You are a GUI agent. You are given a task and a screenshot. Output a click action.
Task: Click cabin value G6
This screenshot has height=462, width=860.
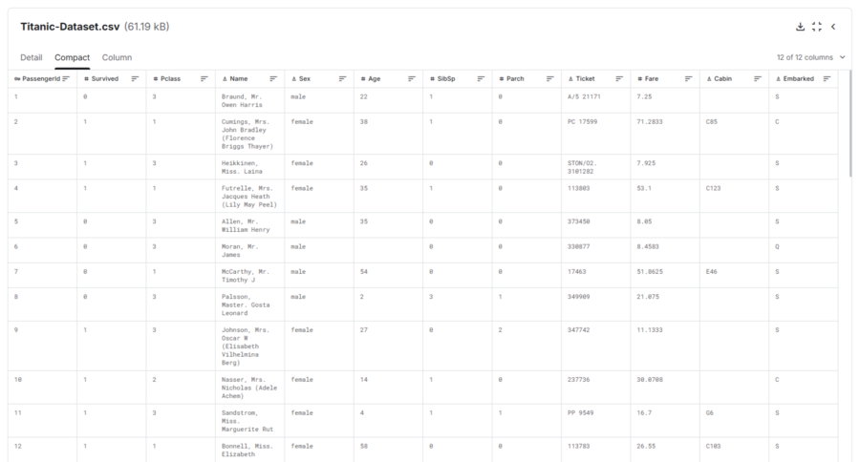click(x=710, y=412)
